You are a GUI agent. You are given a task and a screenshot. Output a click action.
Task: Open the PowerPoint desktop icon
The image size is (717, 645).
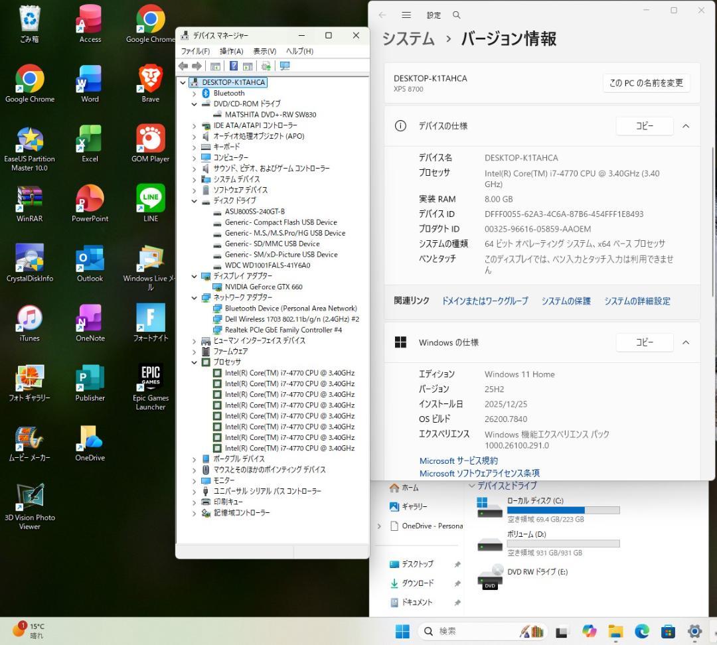click(90, 203)
